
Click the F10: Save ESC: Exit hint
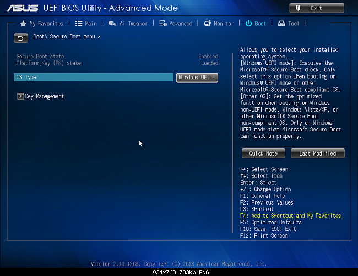point(268,229)
